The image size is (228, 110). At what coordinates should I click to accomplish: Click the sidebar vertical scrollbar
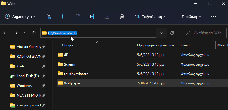click(x=49, y=101)
